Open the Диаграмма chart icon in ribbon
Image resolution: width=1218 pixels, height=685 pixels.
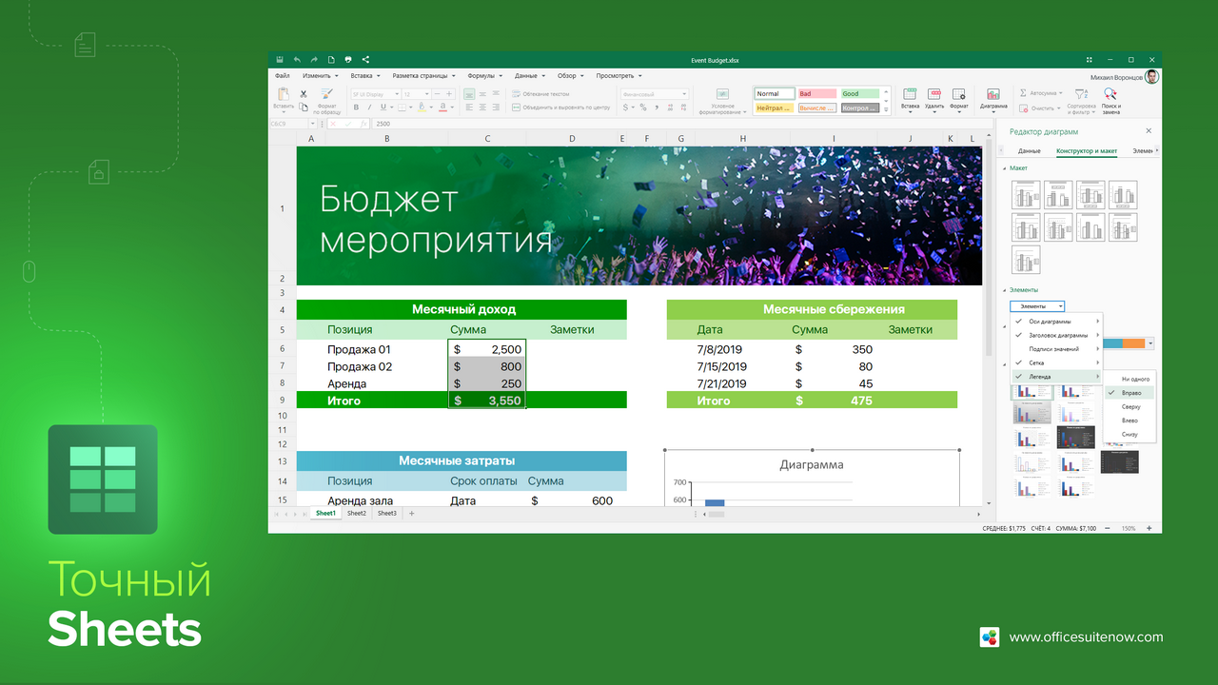click(992, 94)
